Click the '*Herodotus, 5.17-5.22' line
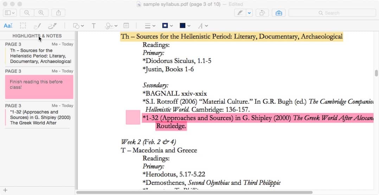 (174, 174)
